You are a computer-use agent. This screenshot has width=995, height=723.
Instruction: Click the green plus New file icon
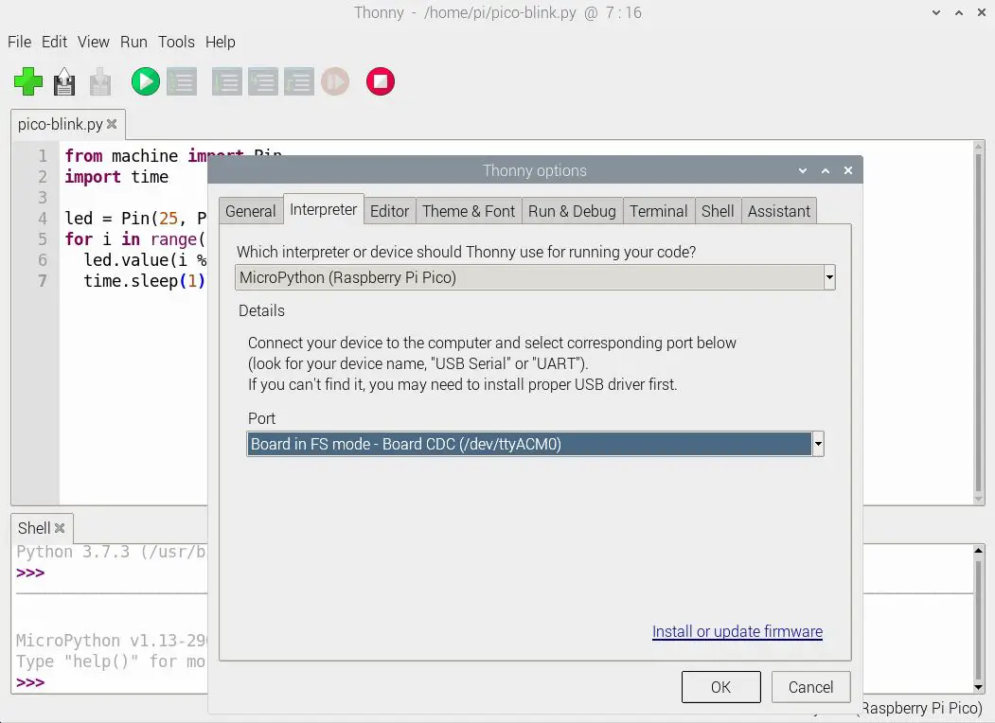coord(28,81)
